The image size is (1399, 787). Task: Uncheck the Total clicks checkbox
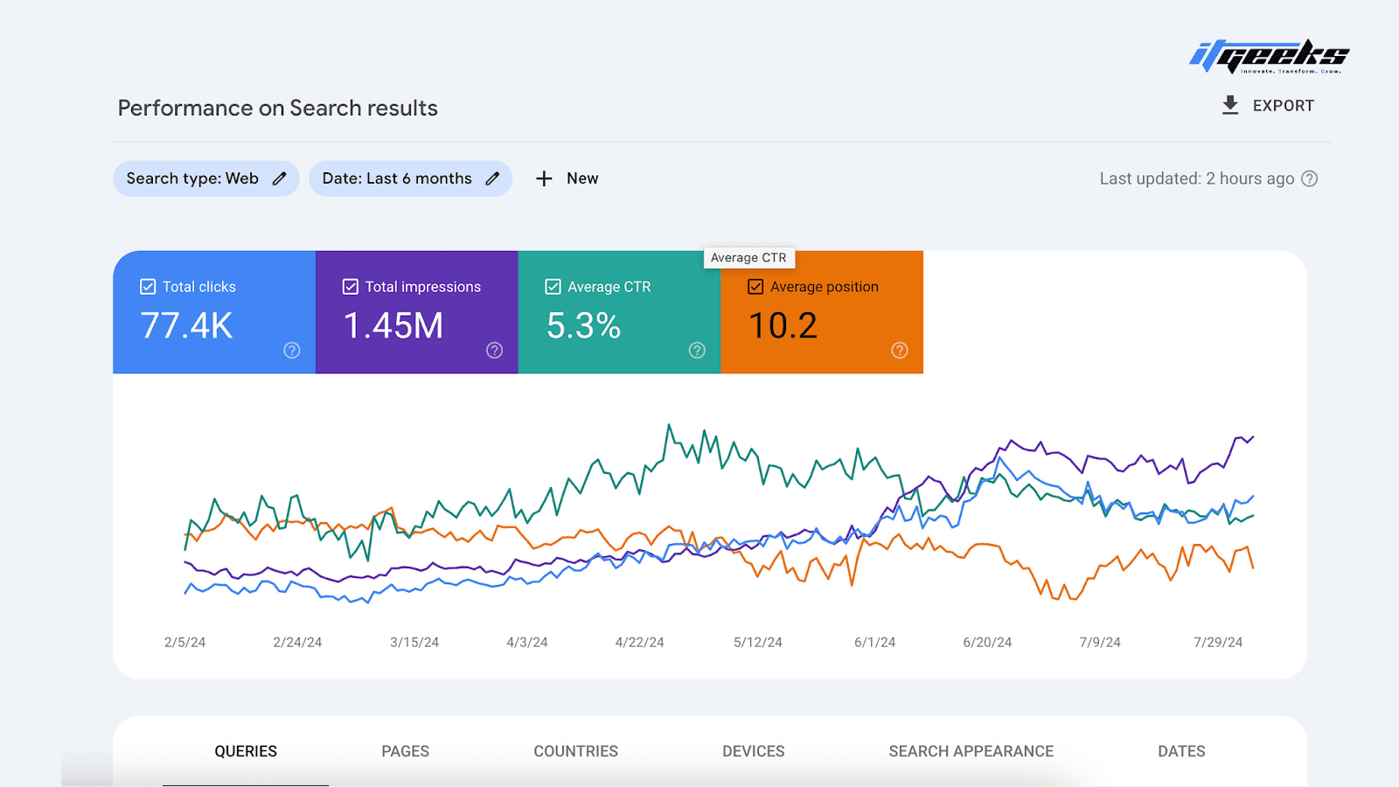point(148,287)
